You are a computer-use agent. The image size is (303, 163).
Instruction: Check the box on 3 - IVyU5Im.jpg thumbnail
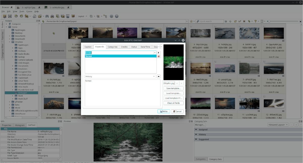pos(191,26)
